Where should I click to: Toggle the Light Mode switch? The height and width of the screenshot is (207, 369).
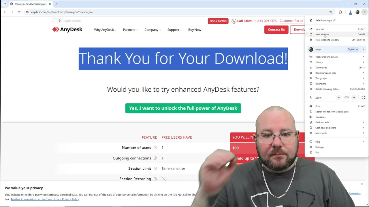pyautogui.click(x=57, y=21)
